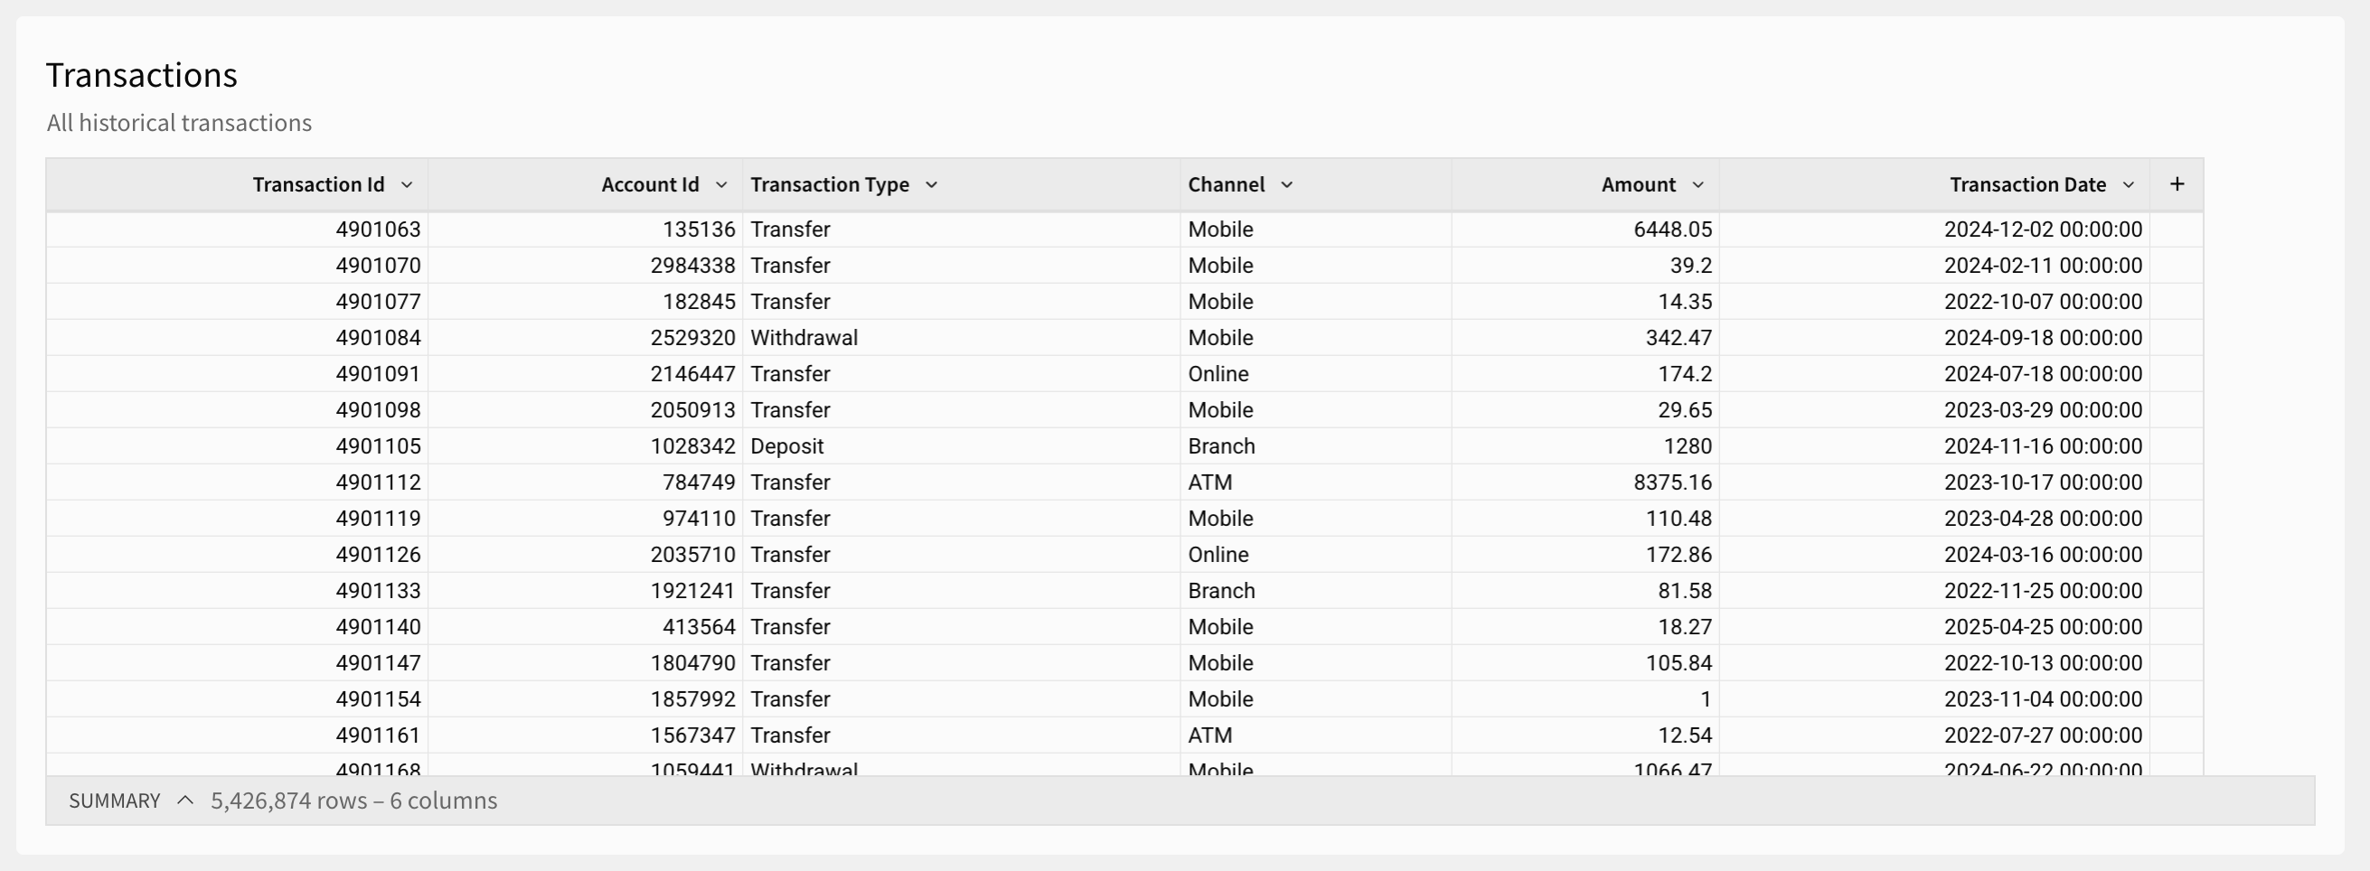The image size is (2370, 871).
Task: Click the Transaction Type header label
Action: point(829,185)
